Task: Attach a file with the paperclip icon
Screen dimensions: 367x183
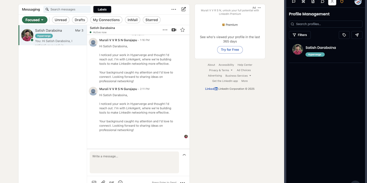Action: (103, 182)
